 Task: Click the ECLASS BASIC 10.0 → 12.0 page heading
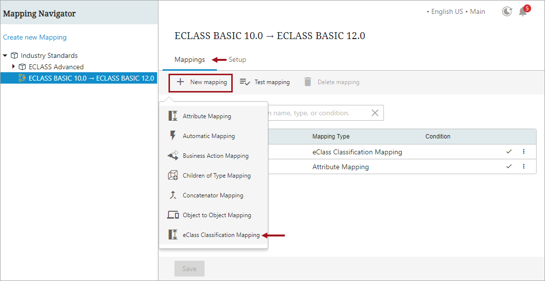pos(270,36)
